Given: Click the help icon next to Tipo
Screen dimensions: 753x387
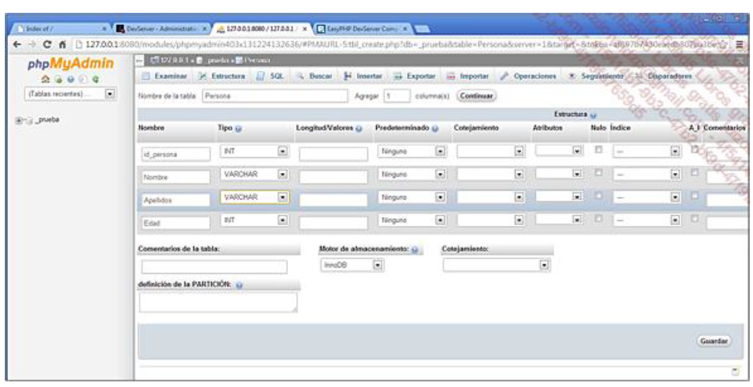Looking at the screenshot, I should [x=239, y=128].
